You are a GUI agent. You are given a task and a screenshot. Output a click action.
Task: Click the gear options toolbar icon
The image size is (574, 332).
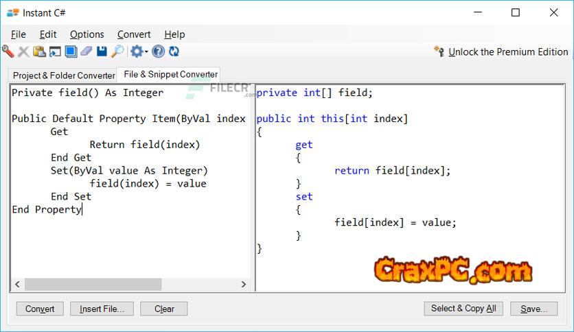137,51
